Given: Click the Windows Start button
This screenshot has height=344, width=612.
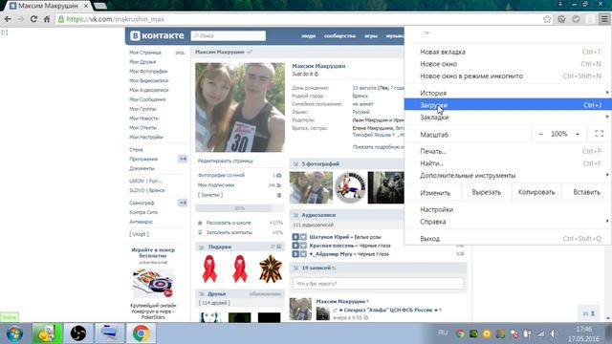Looking at the screenshot, I should (14, 333).
